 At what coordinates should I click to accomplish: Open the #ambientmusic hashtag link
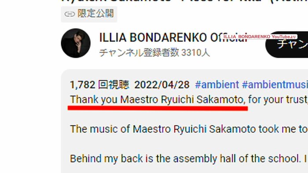pos(275,85)
